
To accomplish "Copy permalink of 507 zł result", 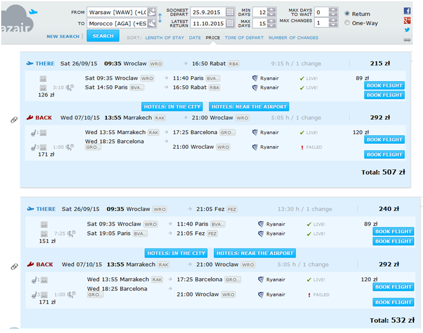I will [x=14, y=119].
